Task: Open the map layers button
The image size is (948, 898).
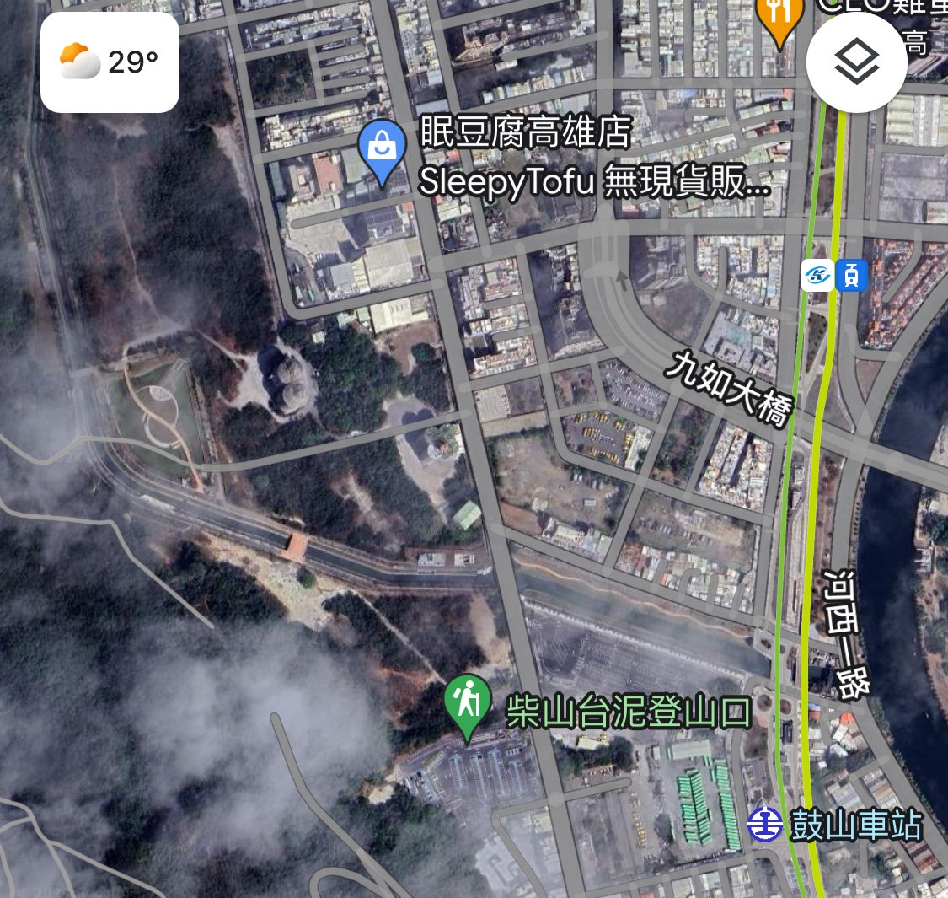Action: [x=856, y=62]
